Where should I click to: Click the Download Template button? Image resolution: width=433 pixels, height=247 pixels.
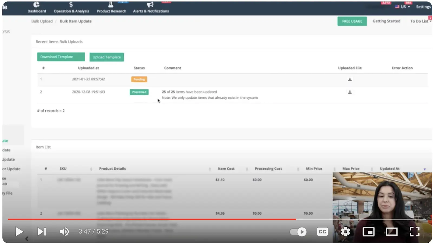[61, 57]
